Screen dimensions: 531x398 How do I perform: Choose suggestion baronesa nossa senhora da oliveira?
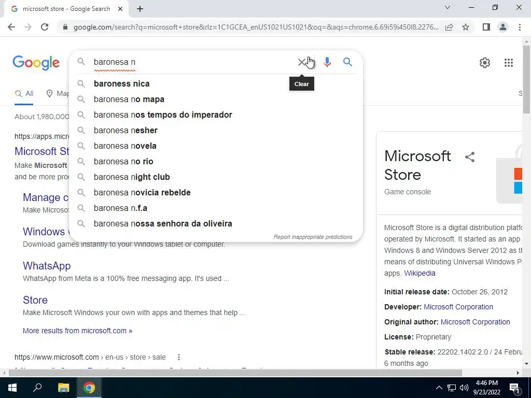(x=216, y=224)
